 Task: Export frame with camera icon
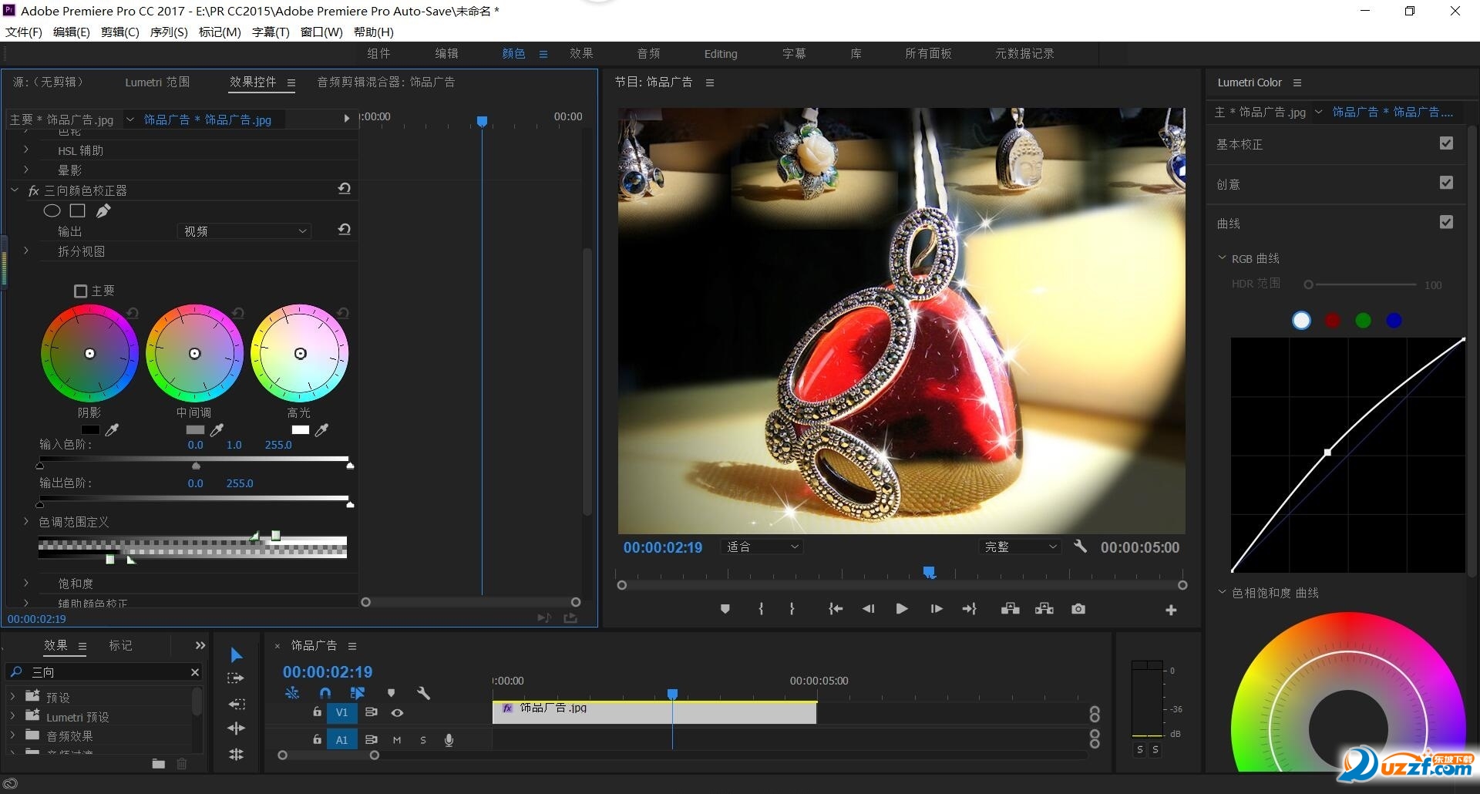[x=1078, y=609]
